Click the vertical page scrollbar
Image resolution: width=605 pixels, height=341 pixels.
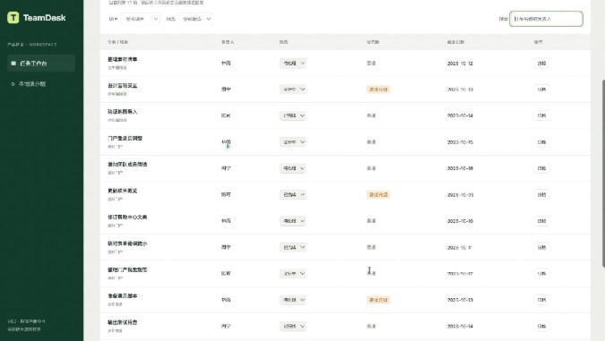603,174
